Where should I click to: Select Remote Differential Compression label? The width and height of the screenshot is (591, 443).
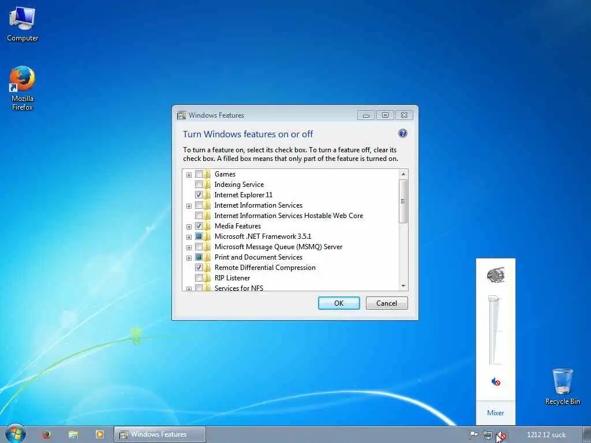[265, 268]
